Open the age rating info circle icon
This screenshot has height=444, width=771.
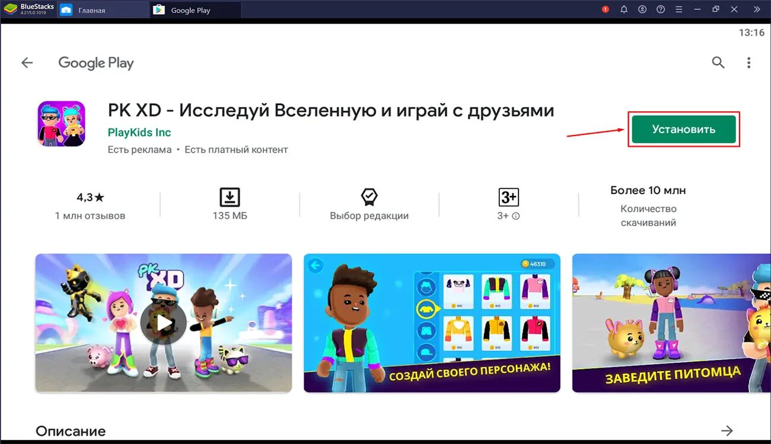tap(516, 216)
